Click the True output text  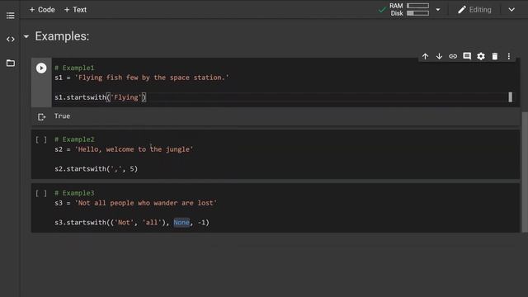click(63, 115)
